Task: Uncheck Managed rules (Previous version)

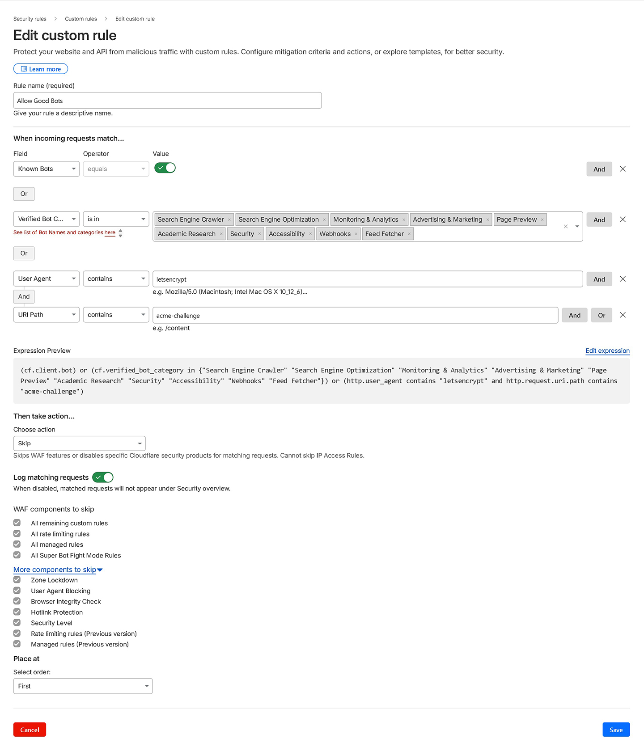Action: tap(17, 644)
